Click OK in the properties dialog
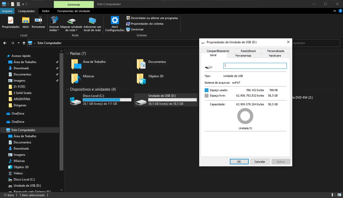This screenshot has width=343, height=198. click(239, 162)
